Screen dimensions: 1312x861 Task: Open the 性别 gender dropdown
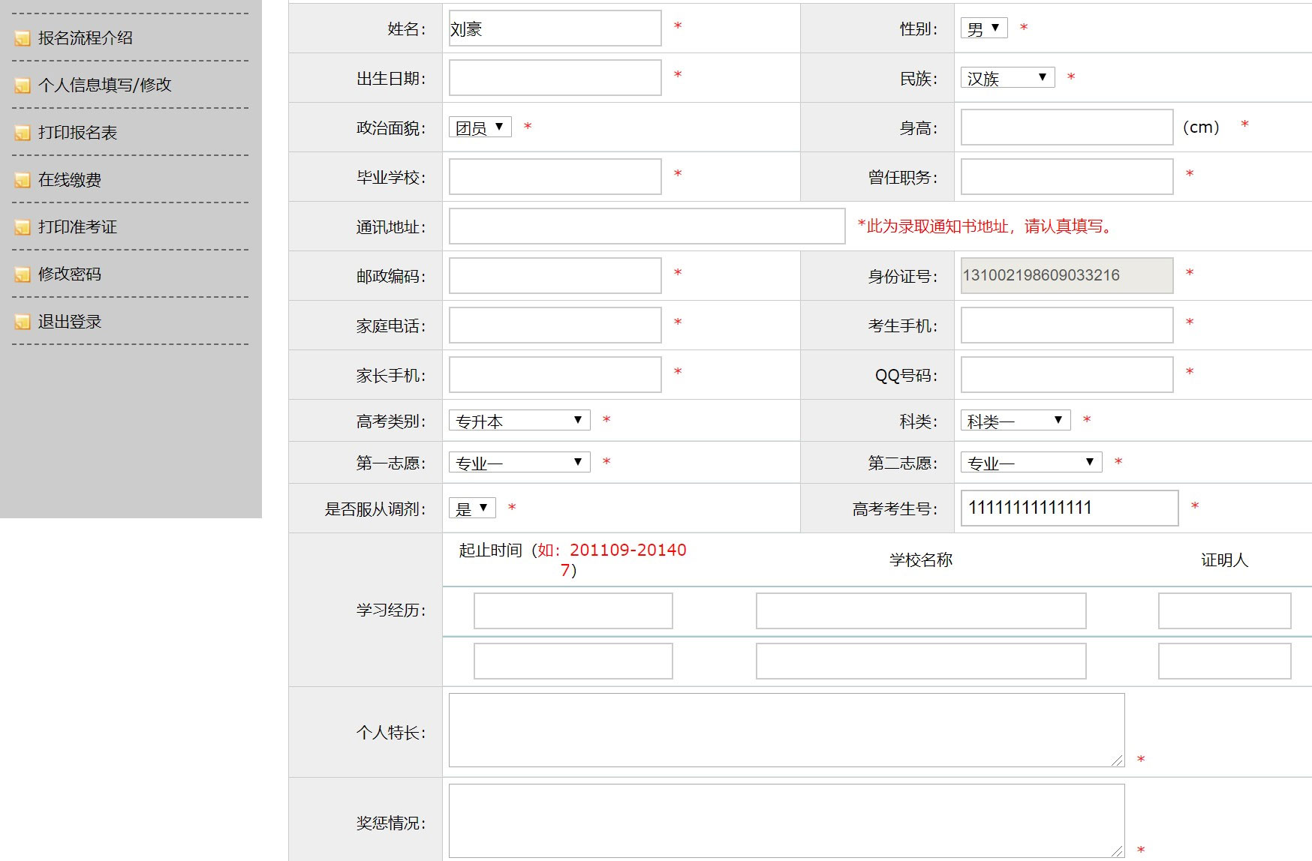coord(983,28)
